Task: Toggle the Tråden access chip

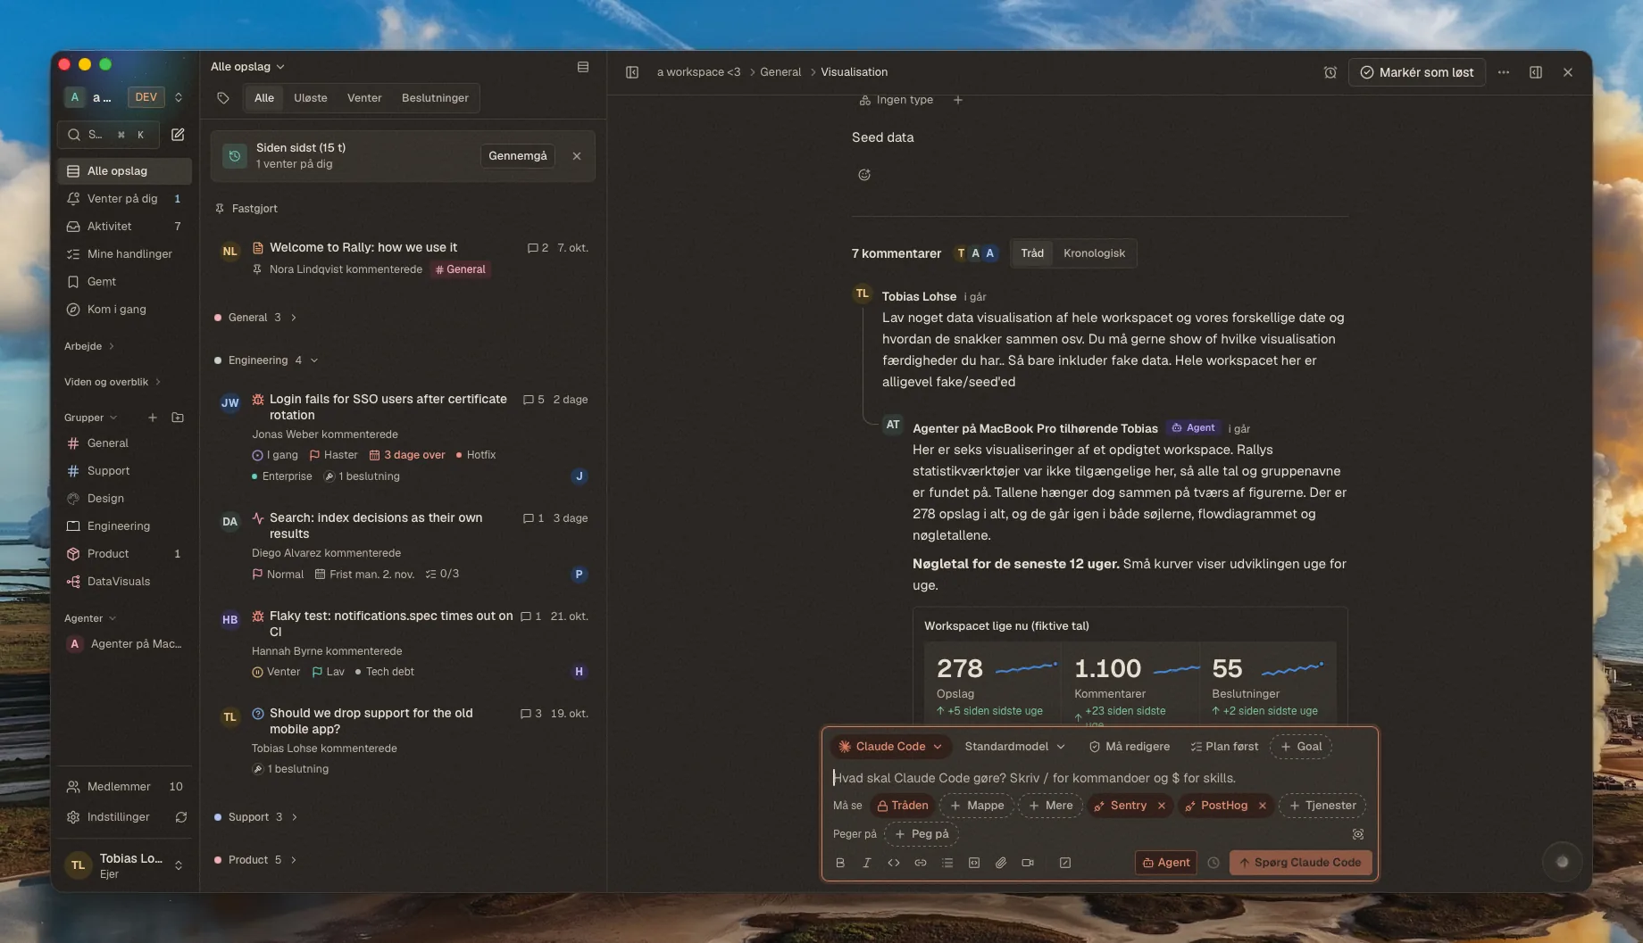Action: pyautogui.click(x=903, y=806)
